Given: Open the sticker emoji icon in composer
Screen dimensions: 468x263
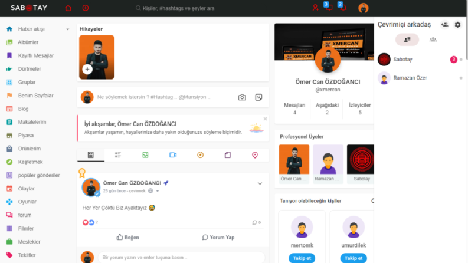Looking at the screenshot, I should coord(258,97).
